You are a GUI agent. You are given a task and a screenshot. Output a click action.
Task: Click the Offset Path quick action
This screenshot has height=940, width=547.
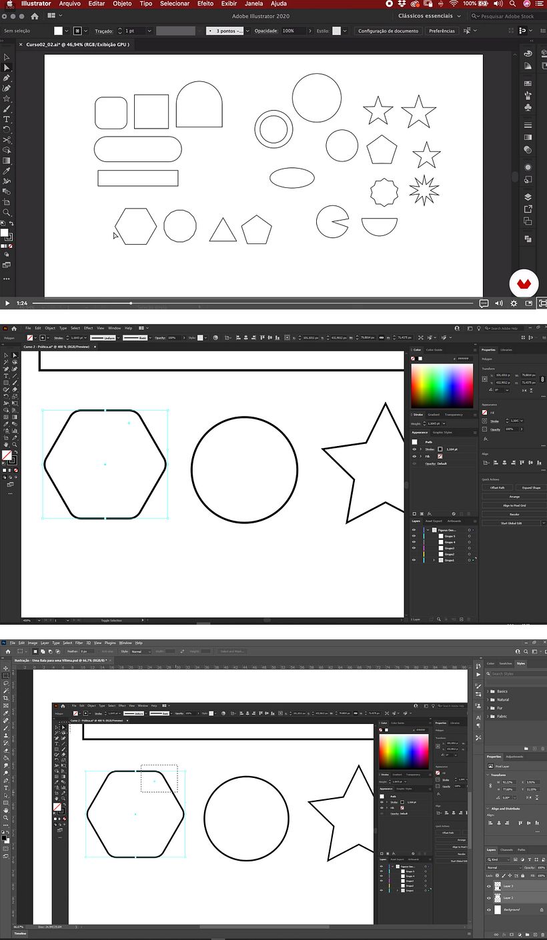[497, 487]
